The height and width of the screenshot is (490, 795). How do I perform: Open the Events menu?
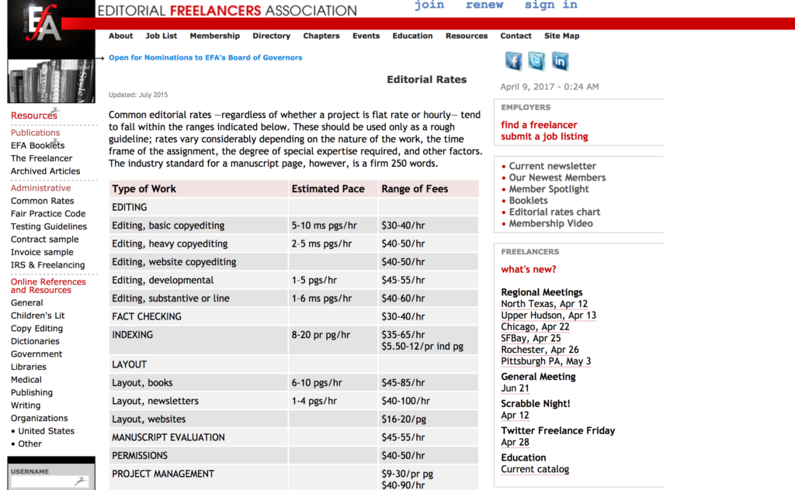tap(366, 36)
